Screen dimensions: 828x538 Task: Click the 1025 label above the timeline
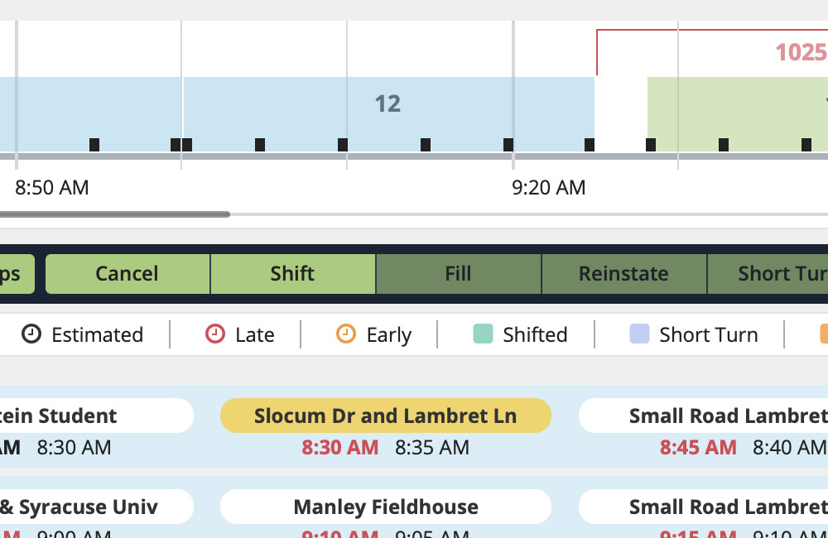800,53
